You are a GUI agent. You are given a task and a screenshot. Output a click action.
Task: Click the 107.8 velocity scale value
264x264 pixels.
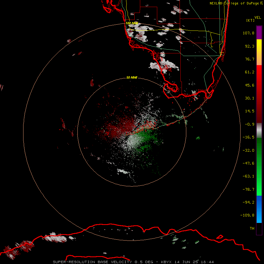click(x=248, y=33)
